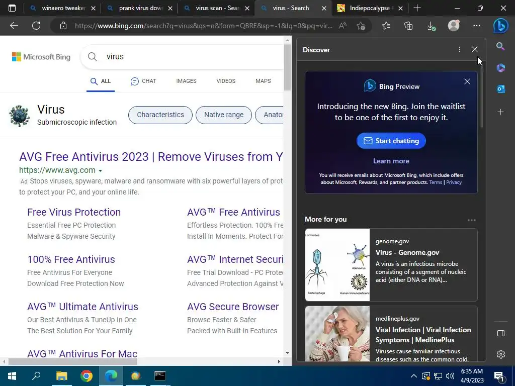The image size is (515, 386).
Task: Click the Characteristics chip
Action: pyautogui.click(x=160, y=115)
